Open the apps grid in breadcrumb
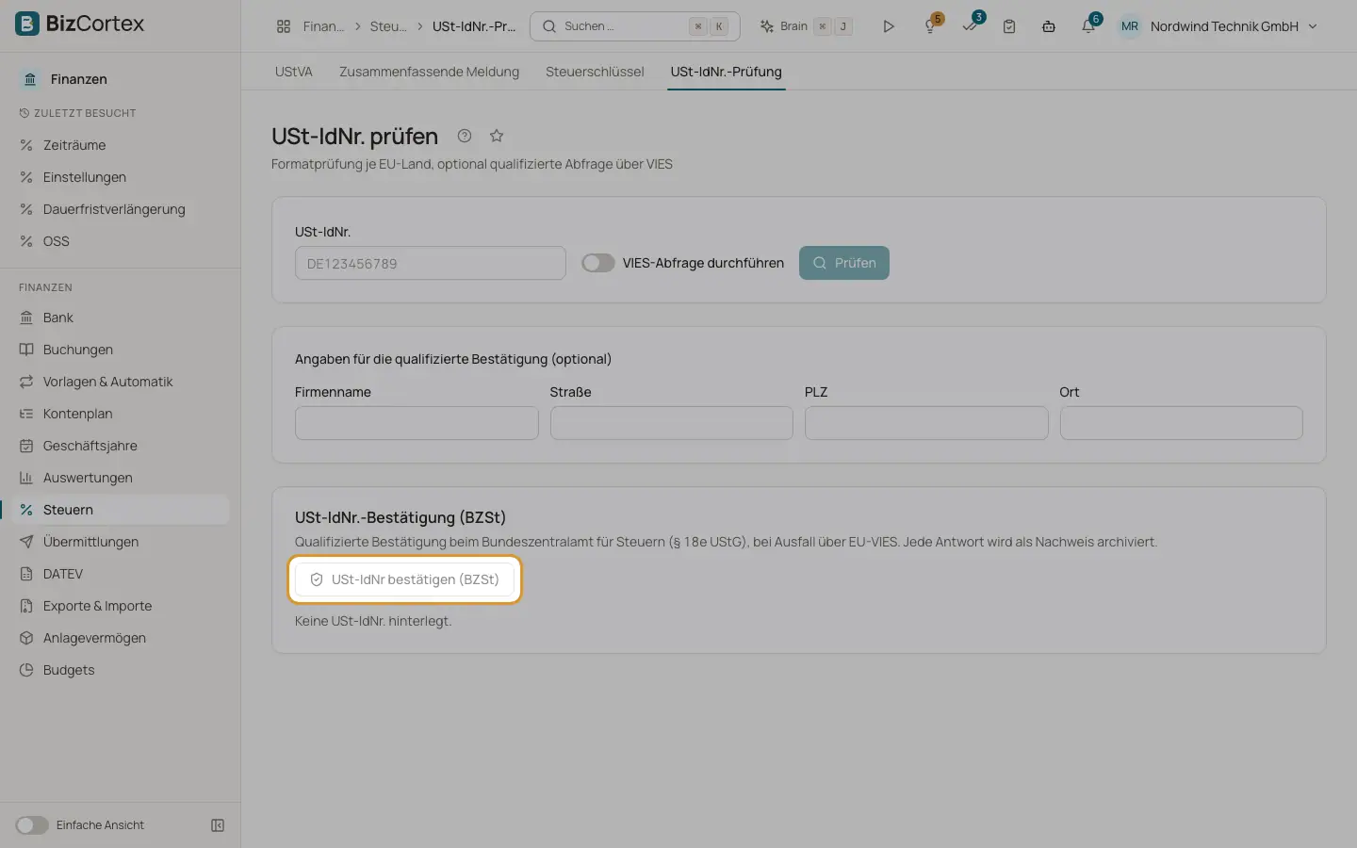1357x848 pixels. tap(284, 26)
